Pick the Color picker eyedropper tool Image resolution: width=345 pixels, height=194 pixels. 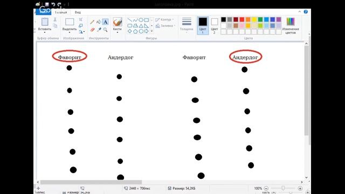(x=99, y=30)
